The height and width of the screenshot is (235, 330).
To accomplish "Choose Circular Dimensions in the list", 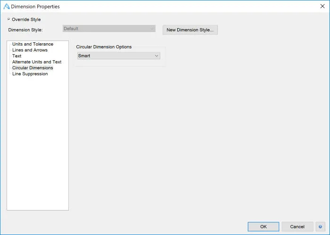I will [33, 68].
